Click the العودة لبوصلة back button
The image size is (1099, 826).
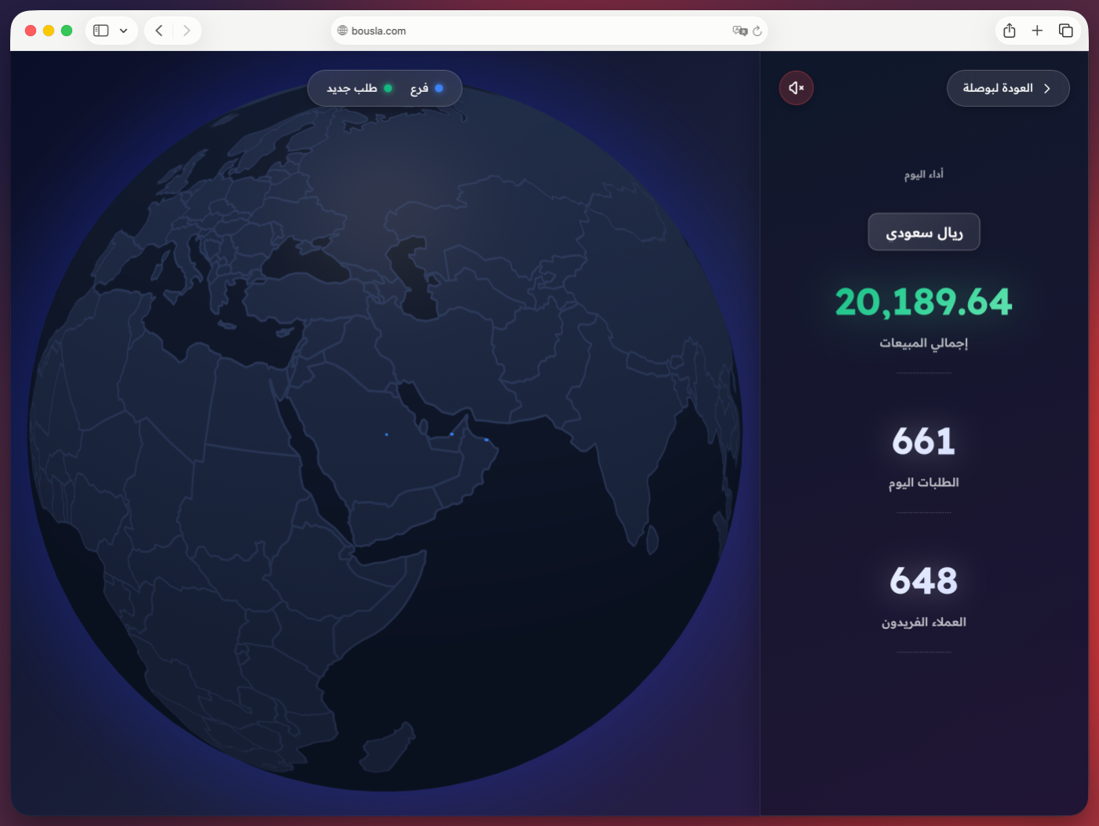[1007, 88]
